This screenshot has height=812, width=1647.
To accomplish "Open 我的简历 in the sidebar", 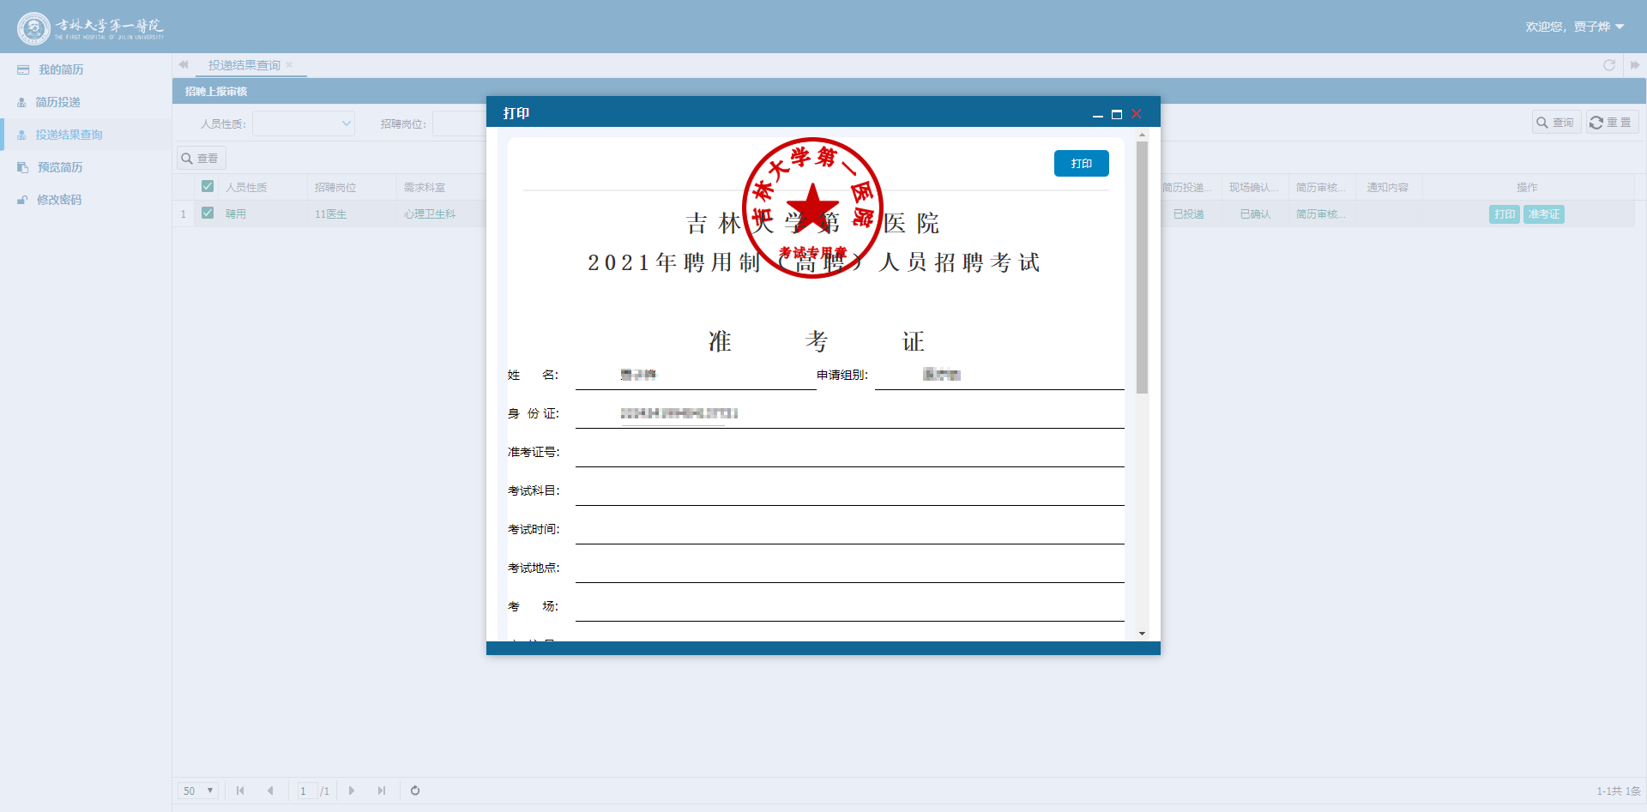I will click(x=60, y=69).
